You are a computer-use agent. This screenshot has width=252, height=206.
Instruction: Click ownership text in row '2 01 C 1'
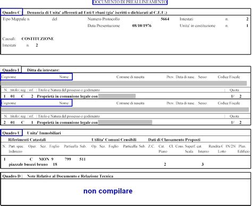(x=67, y=122)
